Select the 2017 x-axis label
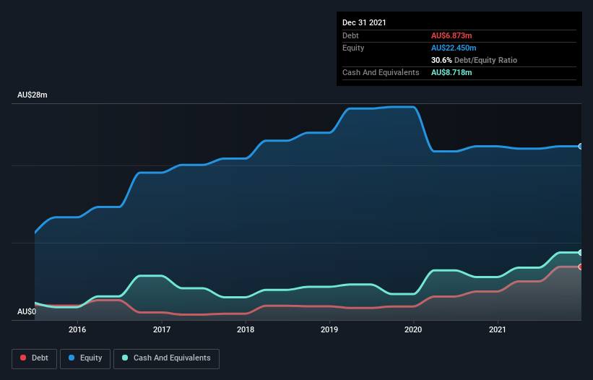The width and height of the screenshot is (593, 380). point(162,329)
